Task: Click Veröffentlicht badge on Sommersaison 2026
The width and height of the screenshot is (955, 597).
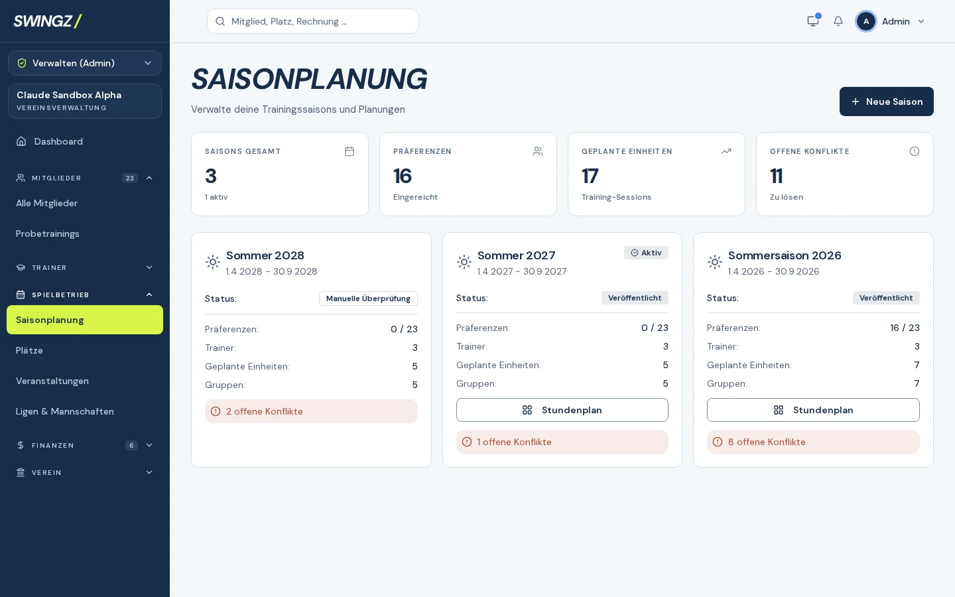Action: (886, 298)
